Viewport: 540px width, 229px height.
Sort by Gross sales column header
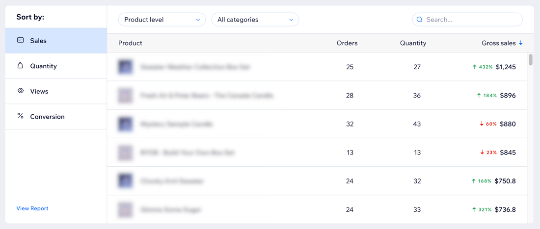[499, 43]
